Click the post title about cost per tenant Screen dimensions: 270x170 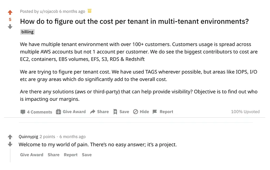tap(134, 22)
